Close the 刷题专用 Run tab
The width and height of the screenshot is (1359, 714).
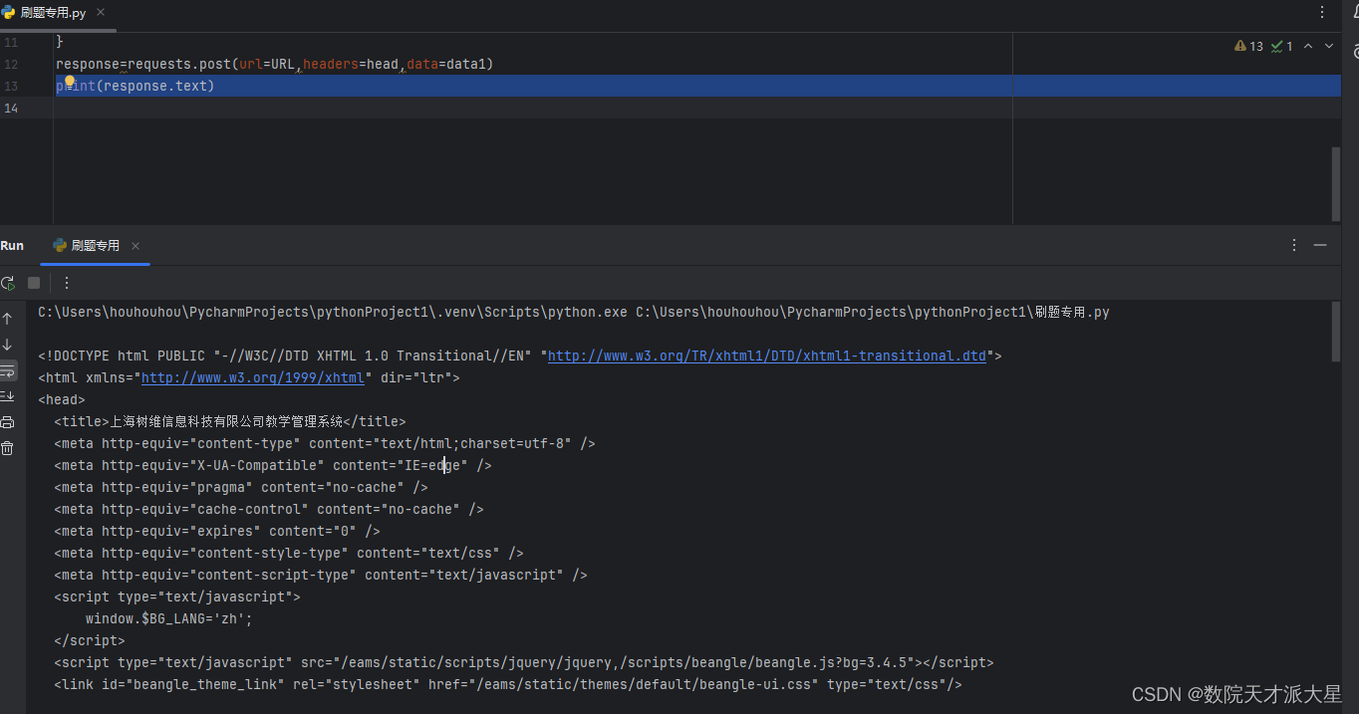pos(136,246)
